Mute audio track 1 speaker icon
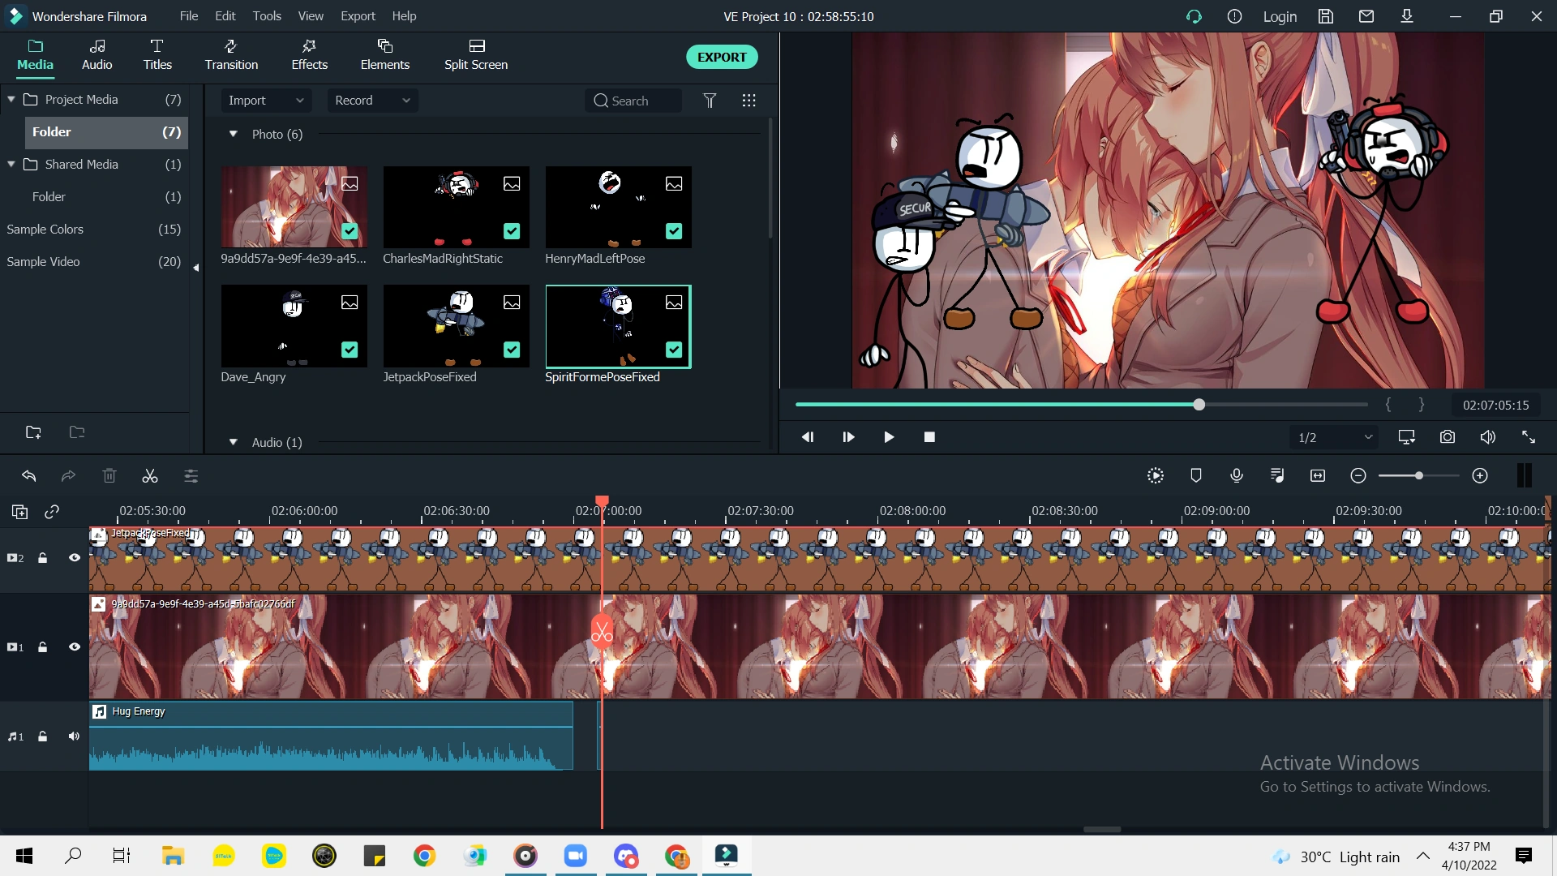The width and height of the screenshot is (1557, 876). click(x=74, y=736)
